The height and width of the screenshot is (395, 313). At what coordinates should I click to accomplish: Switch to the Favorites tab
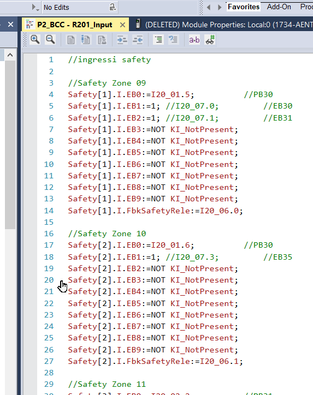click(x=244, y=7)
